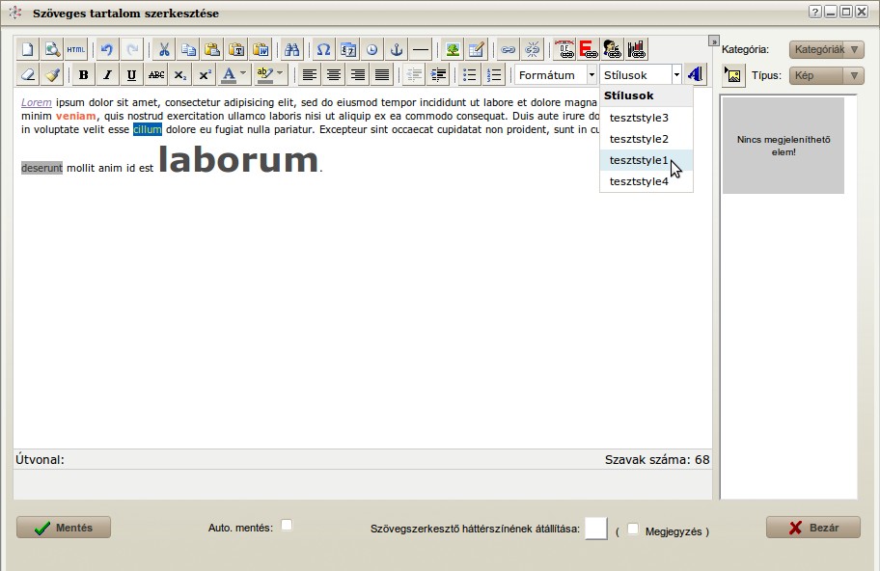Screen dimensions: 880x571
Task: Tick the Megjegyzés checkbox
Action: (633, 529)
